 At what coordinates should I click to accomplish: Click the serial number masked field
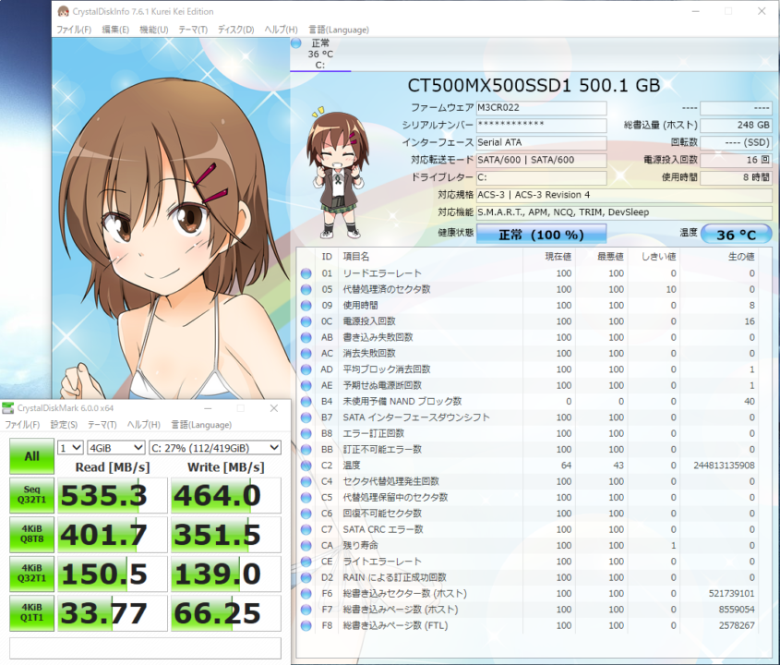coord(541,125)
